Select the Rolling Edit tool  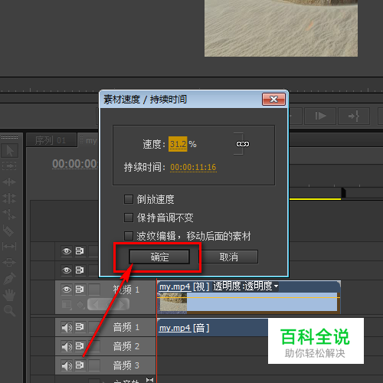point(9,198)
